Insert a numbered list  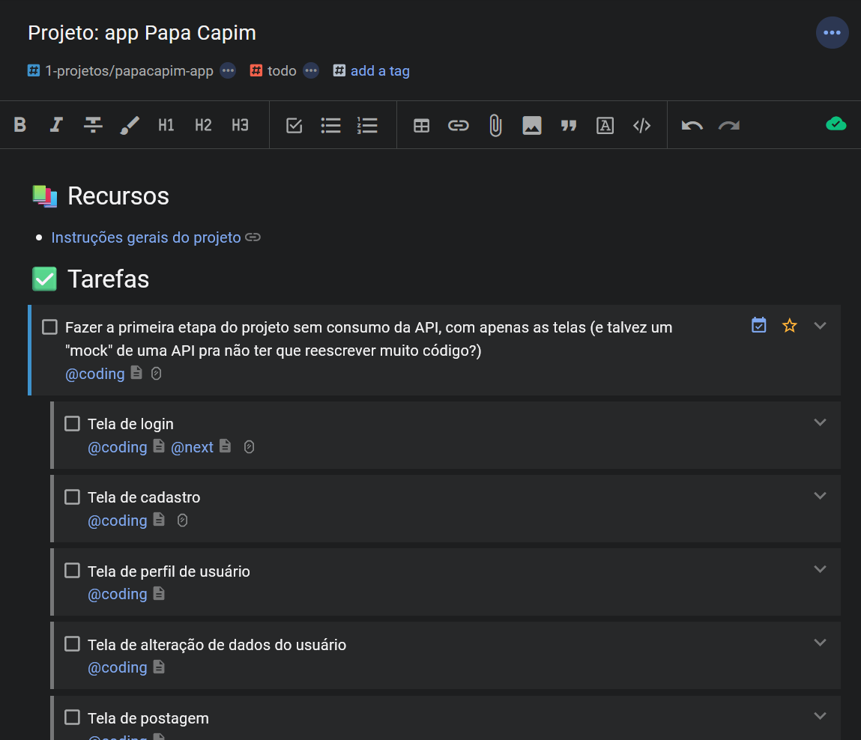[x=367, y=125]
